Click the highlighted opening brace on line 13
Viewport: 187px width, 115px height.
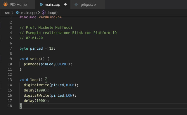point(46,80)
